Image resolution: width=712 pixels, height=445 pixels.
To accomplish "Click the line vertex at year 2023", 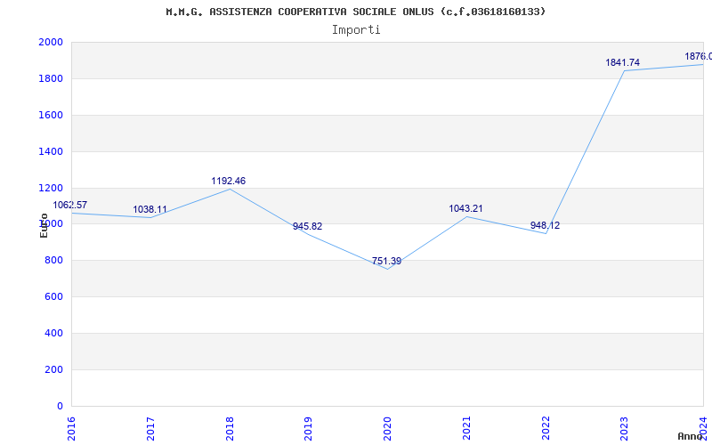I will [x=625, y=71].
